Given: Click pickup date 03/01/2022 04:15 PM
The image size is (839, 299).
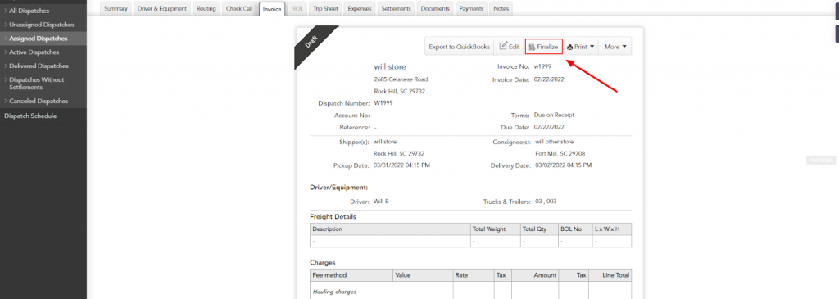Looking at the screenshot, I should click(x=401, y=165).
